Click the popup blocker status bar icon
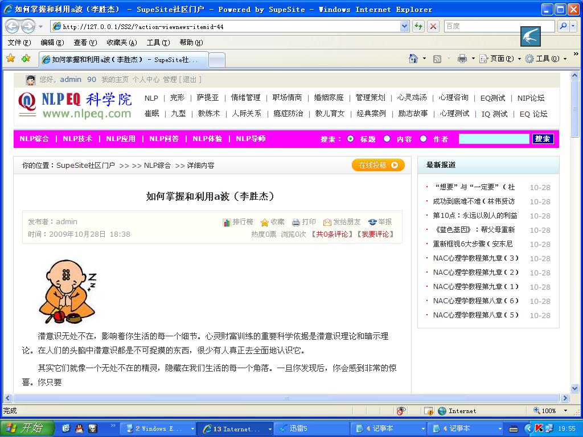This screenshot has width=583, height=437. (429, 411)
